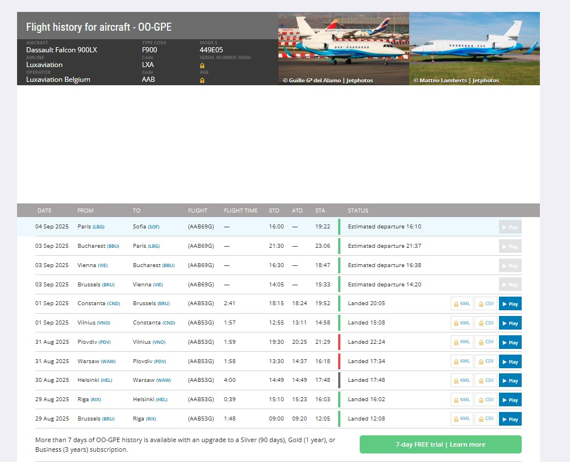
Task: Download KML for Plovdiv to Vilnius flight
Action: pos(461,342)
